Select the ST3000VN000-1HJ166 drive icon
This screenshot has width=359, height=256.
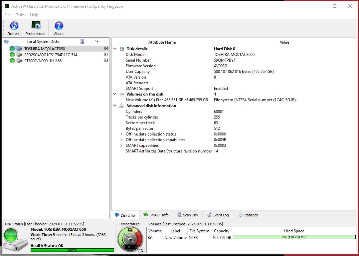coord(18,61)
